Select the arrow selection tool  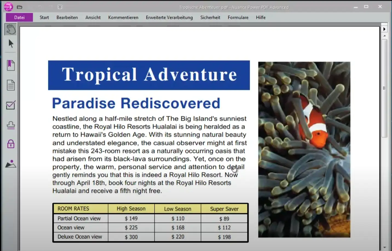click(11, 44)
